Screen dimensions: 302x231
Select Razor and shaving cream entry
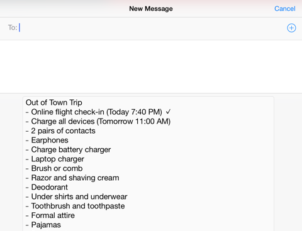pos(72,178)
